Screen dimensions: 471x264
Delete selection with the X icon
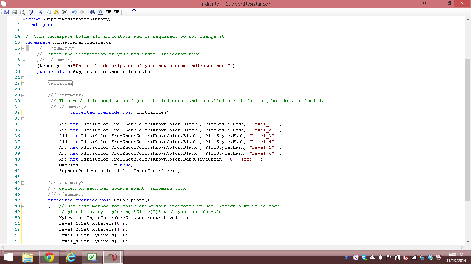[x=64, y=12]
